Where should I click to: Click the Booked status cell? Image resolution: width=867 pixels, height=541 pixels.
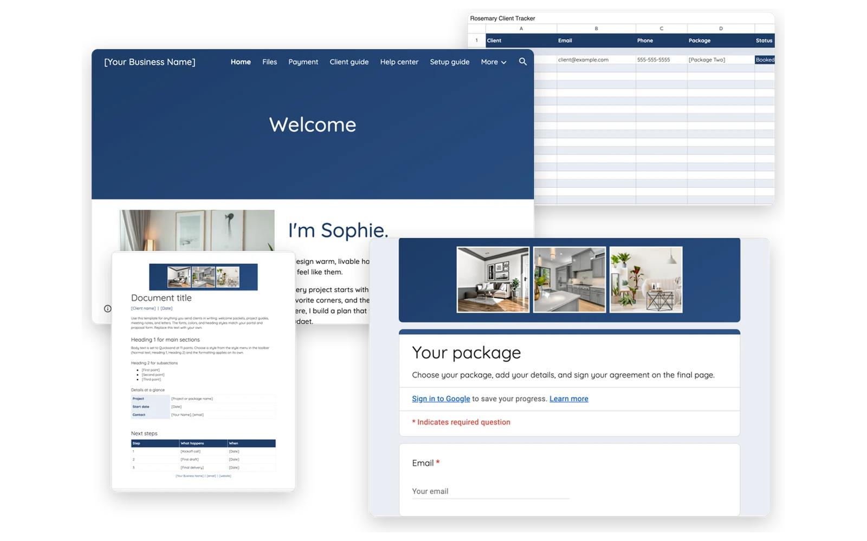tap(765, 60)
